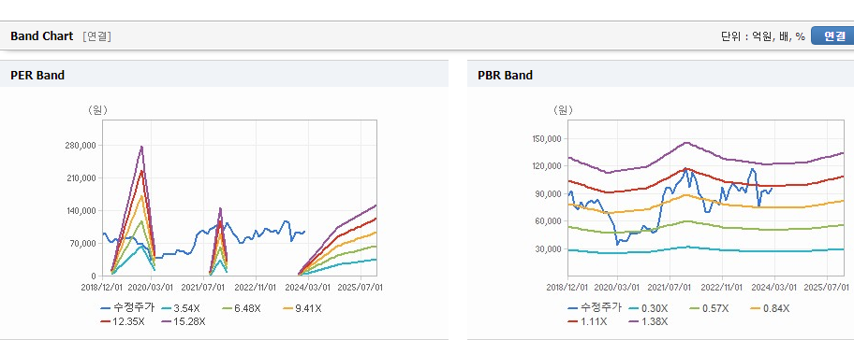Toggle the 15.28X legend entry
Screen dimensions: 854x340
click(184, 321)
